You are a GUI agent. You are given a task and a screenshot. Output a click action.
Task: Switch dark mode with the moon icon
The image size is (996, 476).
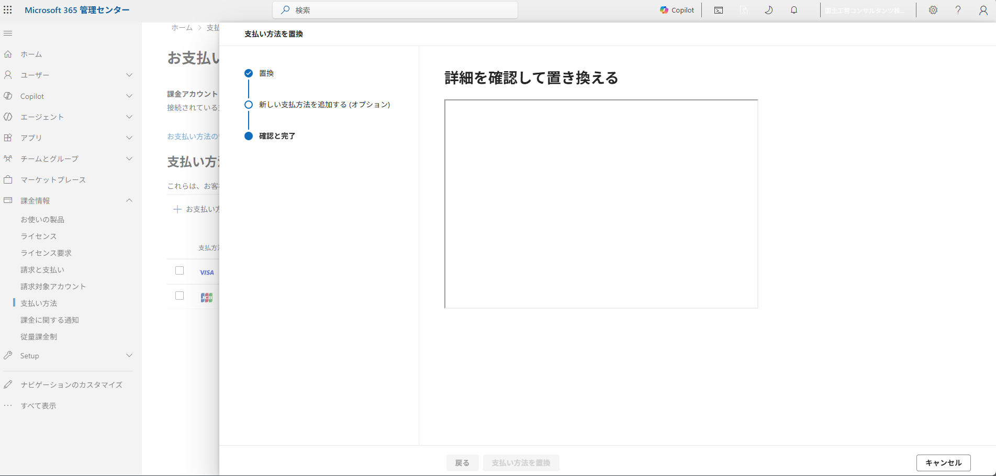(x=769, y=10)
